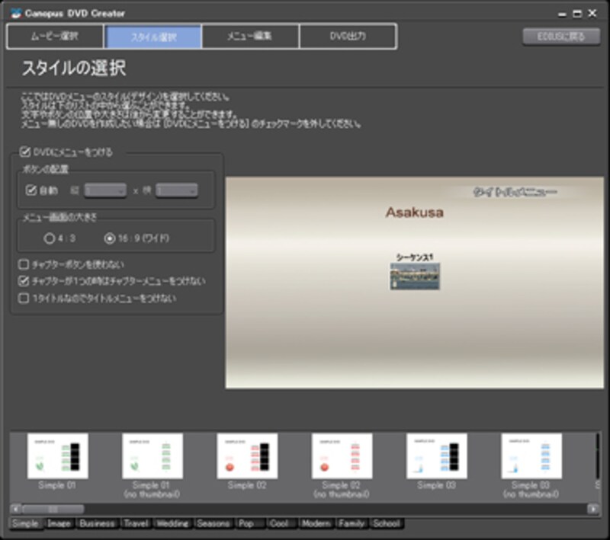
Task: Switch to the メニュー編集 tab
Action: [x=250, y=36]
